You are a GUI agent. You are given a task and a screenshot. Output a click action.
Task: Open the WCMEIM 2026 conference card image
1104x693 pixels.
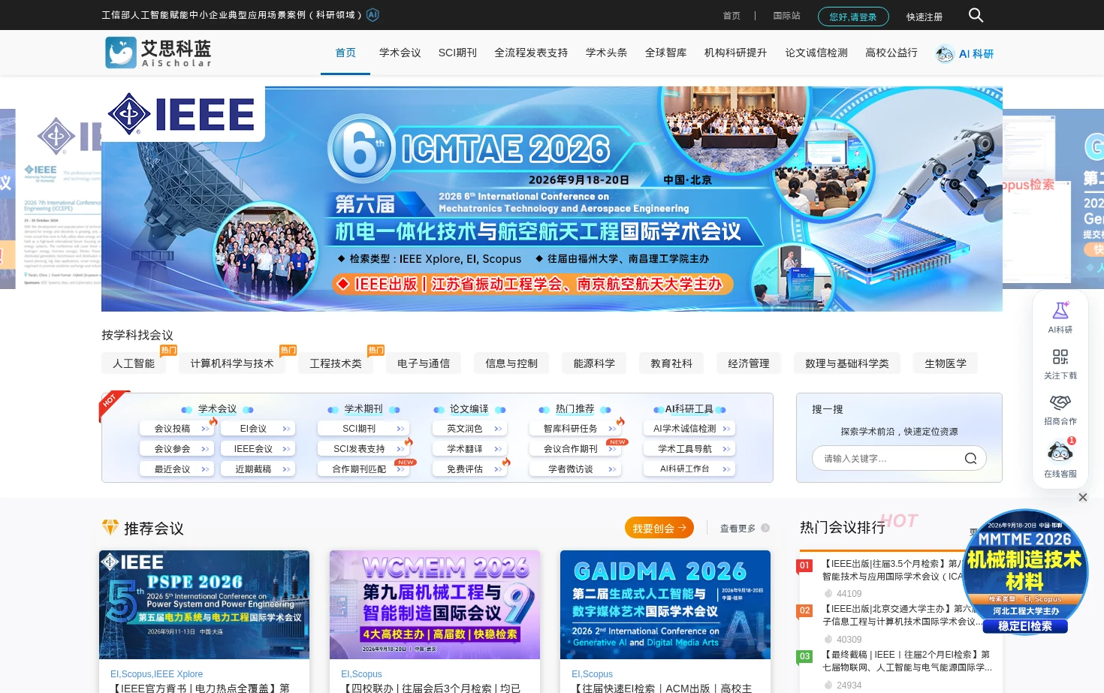point(435,604)
